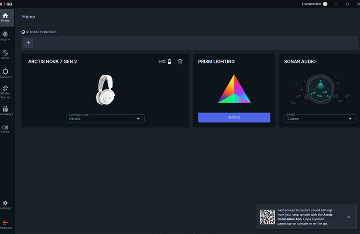This screenshot has width=360, height=234.
Task: Open the Giveaways section
Action: (5, 111)
